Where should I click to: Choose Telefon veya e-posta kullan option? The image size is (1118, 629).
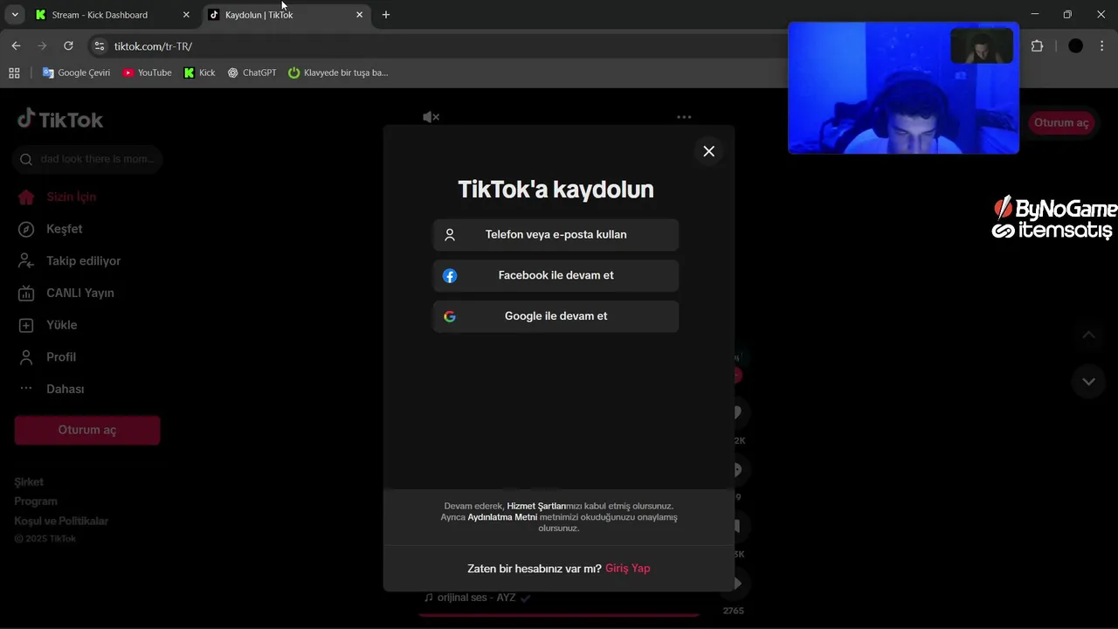click(x=556, y=235)
